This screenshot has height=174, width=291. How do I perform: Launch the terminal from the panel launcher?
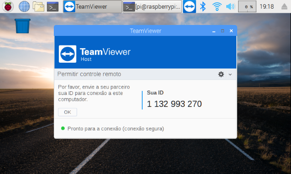tap(53, 7)
